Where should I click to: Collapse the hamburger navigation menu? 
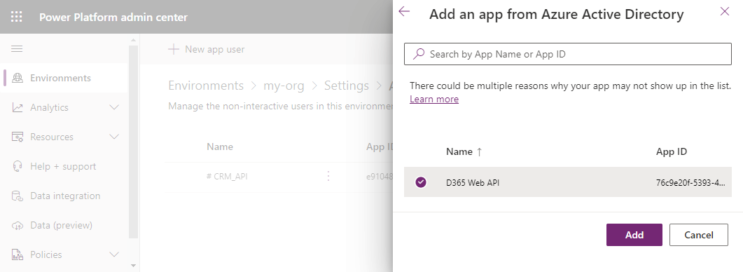17,49
